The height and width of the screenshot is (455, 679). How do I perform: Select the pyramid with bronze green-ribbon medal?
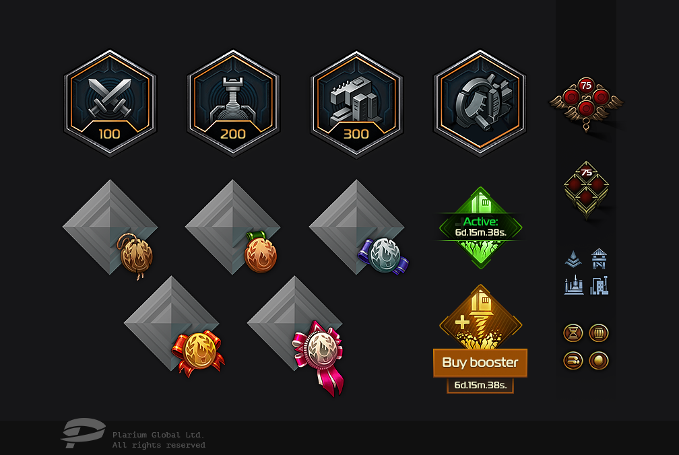click(233, 227)
